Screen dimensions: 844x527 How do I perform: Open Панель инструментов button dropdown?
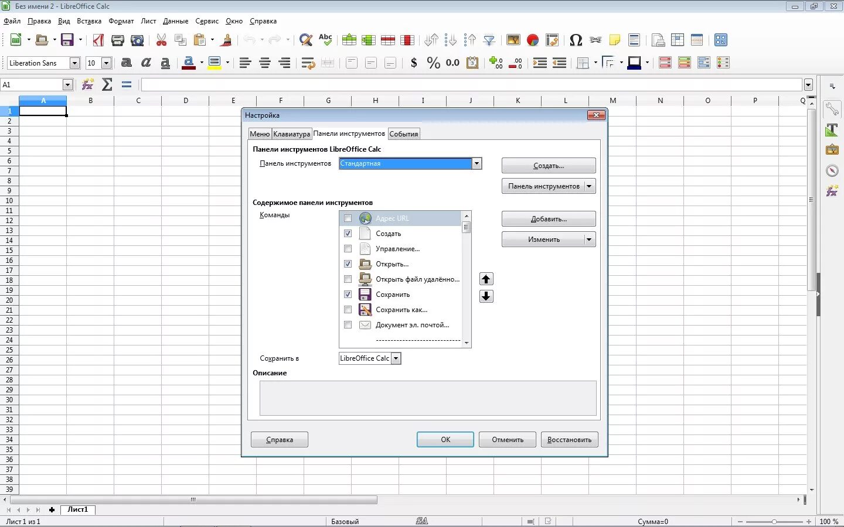(589, 186)
